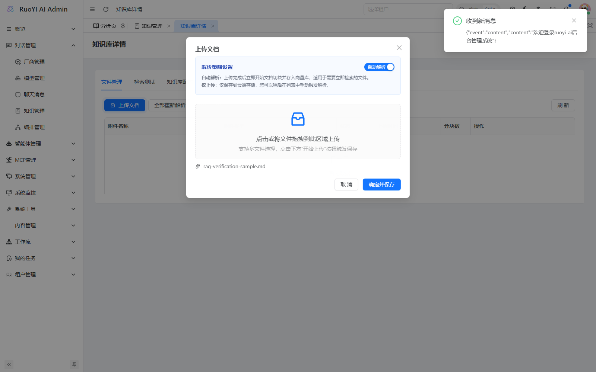596x372 pixels.
Task: Click the 智能体管理 robot icon
Action: tap(9, 144)
